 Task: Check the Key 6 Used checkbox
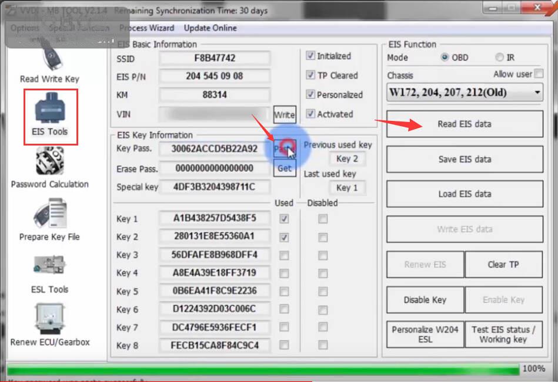tap(284, 309)
